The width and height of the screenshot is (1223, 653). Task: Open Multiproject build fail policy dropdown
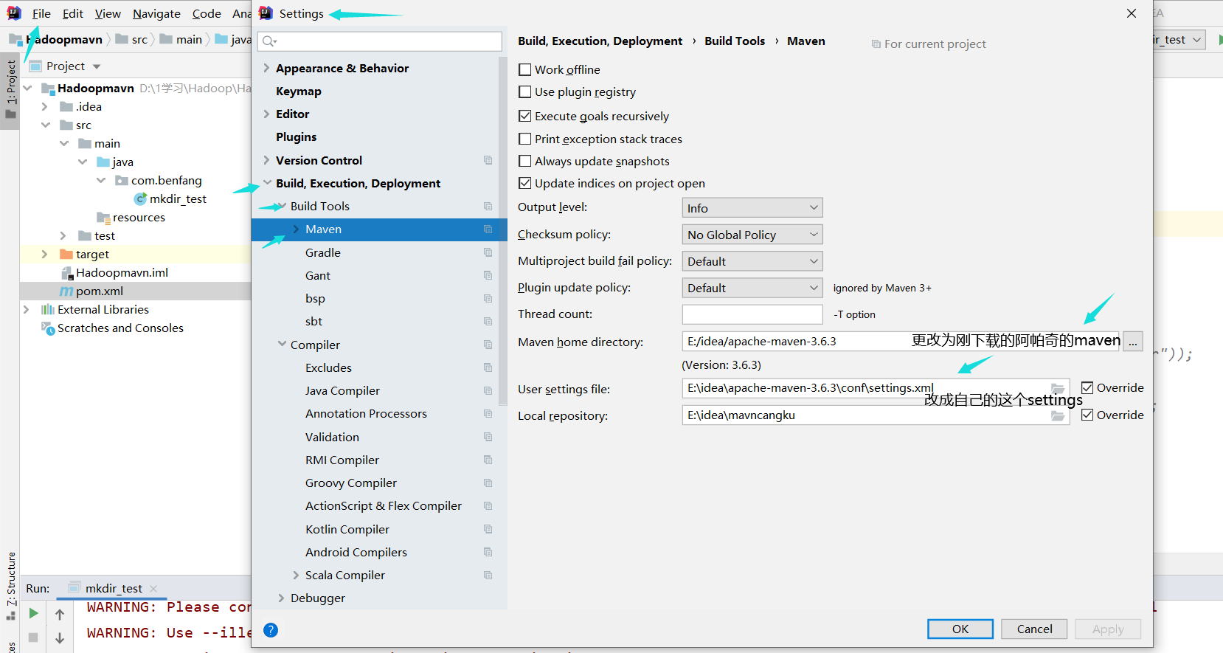[752, 261]
